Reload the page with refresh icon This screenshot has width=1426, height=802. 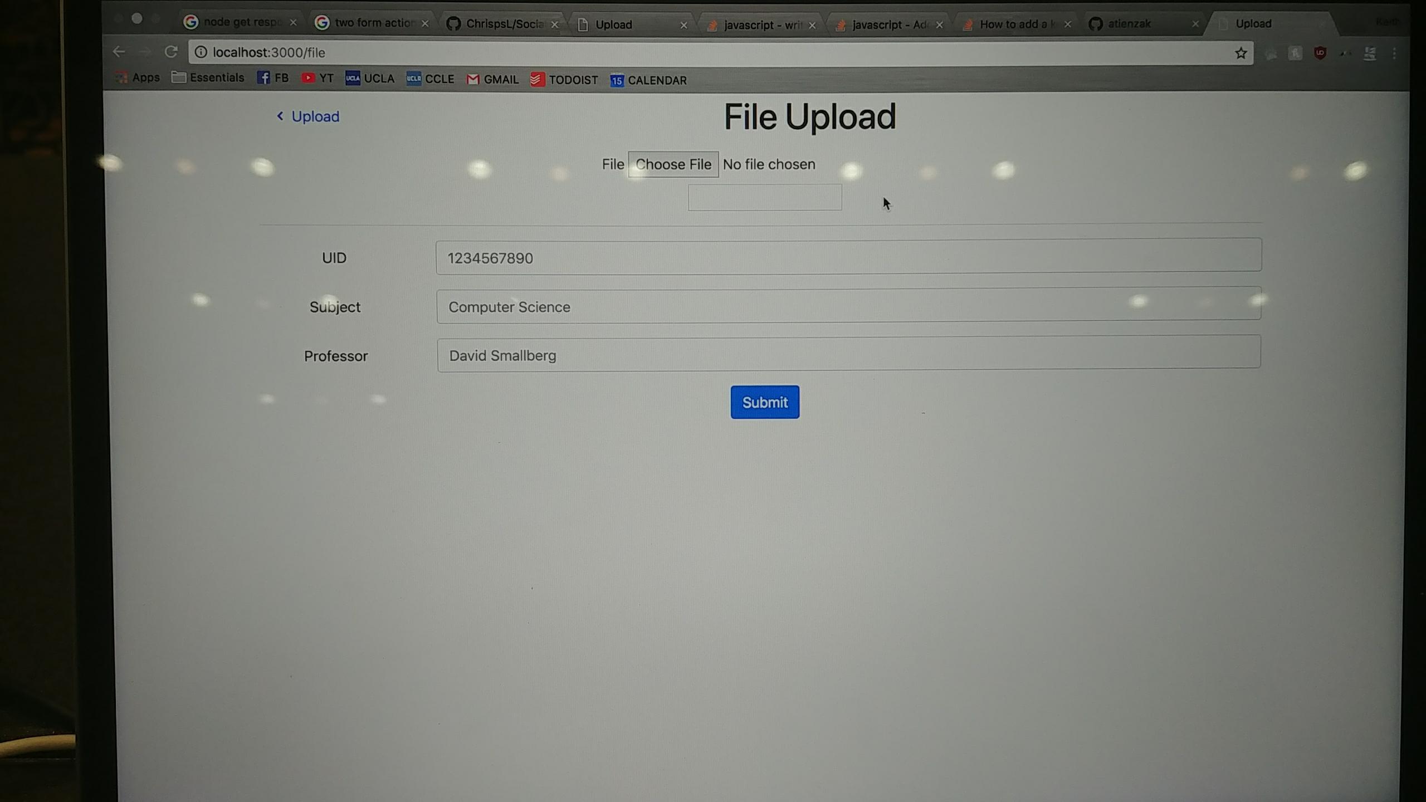click(171, 52)
